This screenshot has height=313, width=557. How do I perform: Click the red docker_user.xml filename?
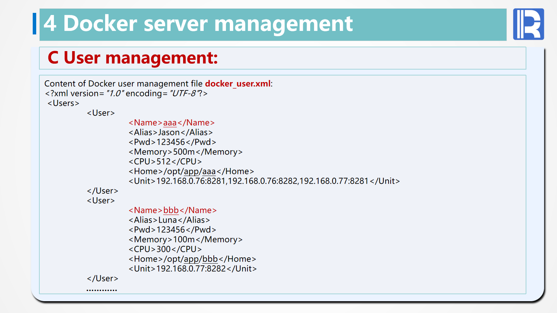coord(237,84)
